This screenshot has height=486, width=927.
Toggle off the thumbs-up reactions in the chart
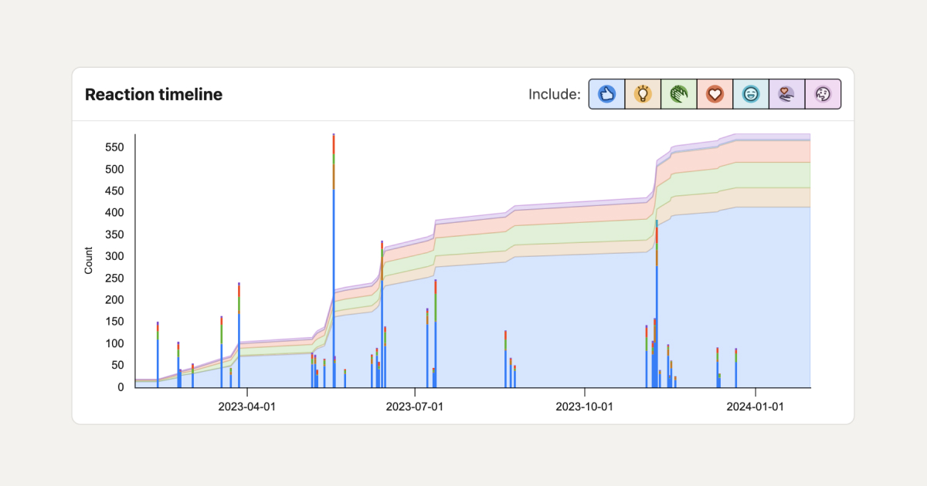tap(606, 93)
